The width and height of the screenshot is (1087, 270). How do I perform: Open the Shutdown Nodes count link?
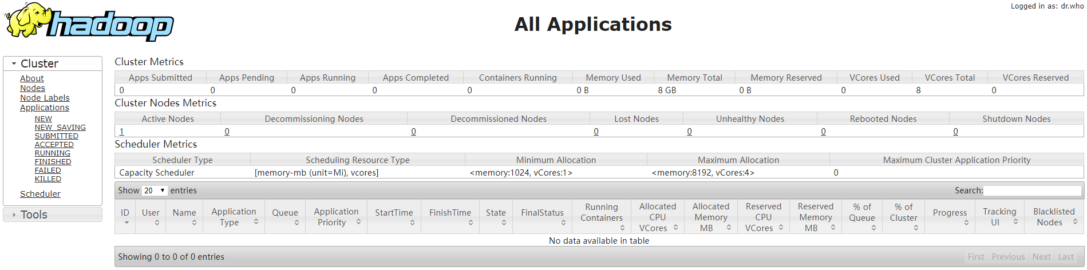click(x=955, y=132)
